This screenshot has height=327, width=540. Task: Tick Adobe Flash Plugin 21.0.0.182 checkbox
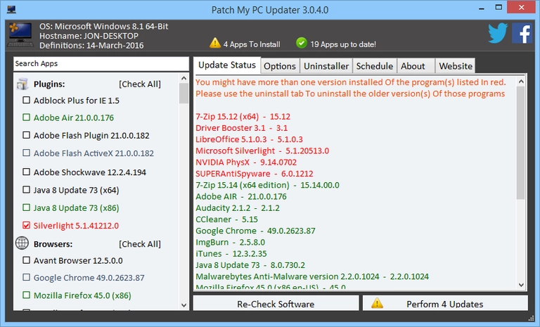coord(26,135)
